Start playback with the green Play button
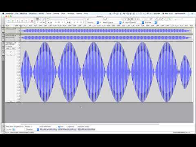Image resolution: width=196 pixels, height=147 pixels. click(x=13, y=21)
